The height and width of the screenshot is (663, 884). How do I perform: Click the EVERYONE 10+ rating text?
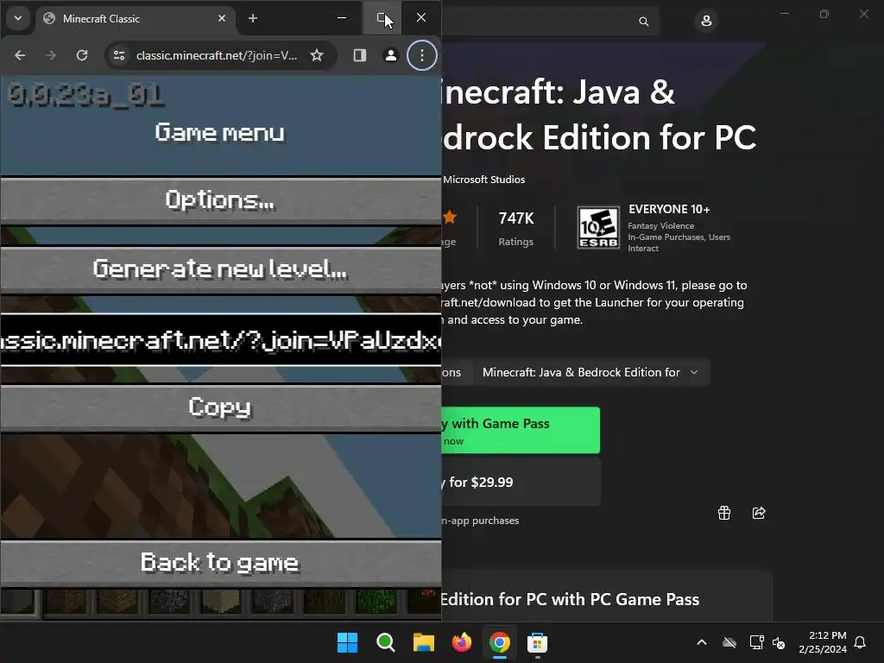(x=669, y=209)
